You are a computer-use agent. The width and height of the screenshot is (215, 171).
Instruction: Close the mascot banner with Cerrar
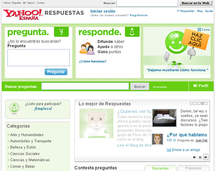point(204,30)
